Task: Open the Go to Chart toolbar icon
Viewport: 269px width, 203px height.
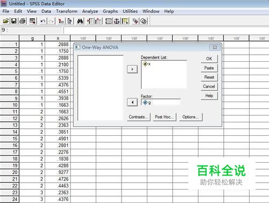Action: coord(61,21)
